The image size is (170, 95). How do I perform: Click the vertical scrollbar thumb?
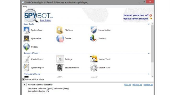(x=152, y=44)
